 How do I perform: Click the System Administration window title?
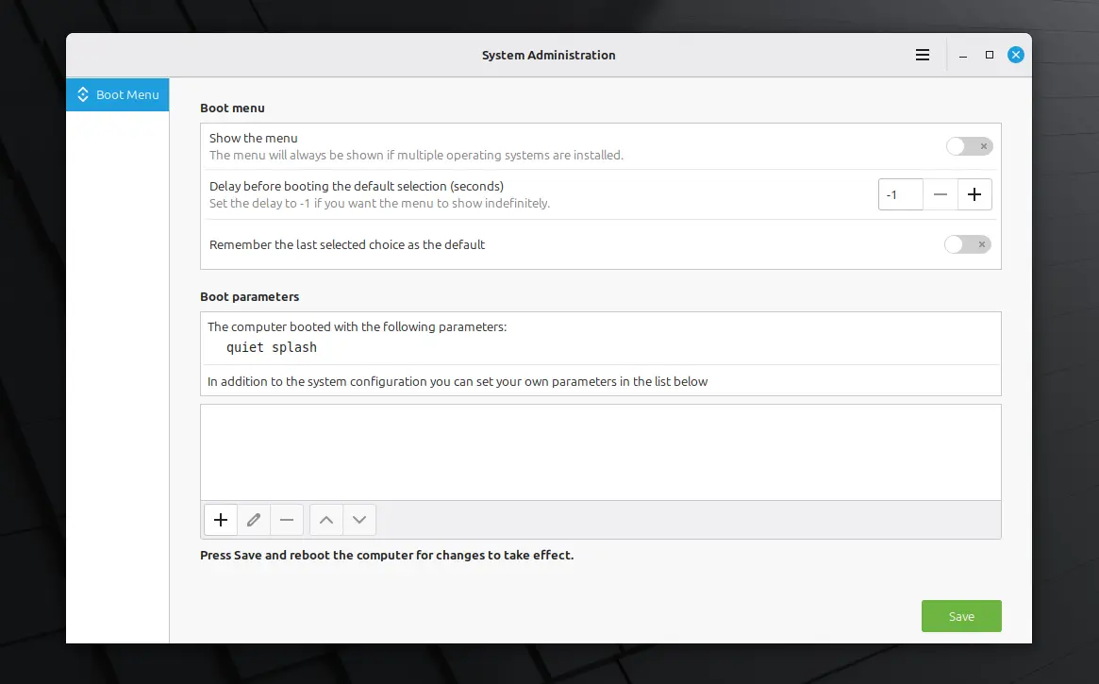(x=548, y=55)
